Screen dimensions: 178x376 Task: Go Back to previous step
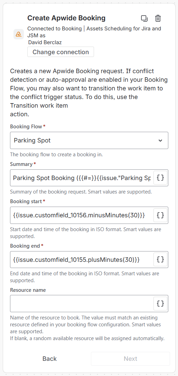(x=49, y=359)
